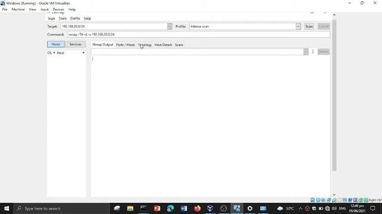The image size is (382, 214).
Task: Switch to the Topology tab
Action: tap(144, 45)
